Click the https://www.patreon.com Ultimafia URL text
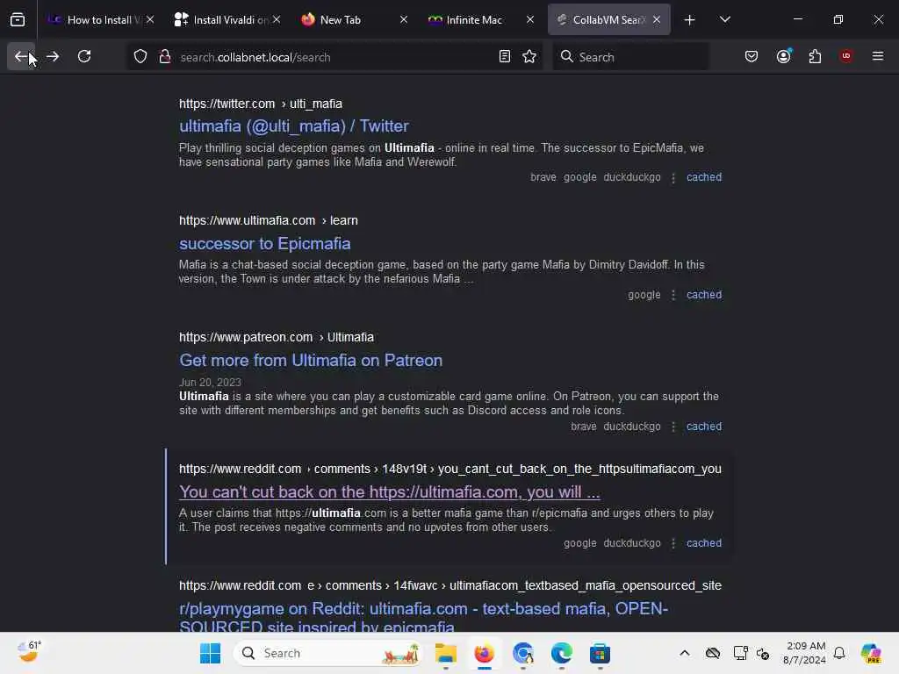 277,338
